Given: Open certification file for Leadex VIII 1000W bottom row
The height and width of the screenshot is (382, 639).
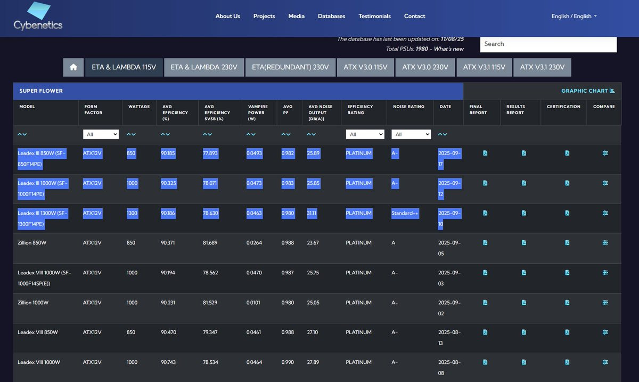Looking at the screenshot, I should tap(567, 362).
